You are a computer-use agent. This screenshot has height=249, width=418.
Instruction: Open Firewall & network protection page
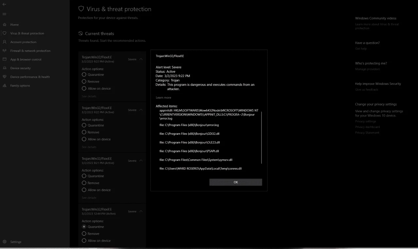[x=30, y=51]
